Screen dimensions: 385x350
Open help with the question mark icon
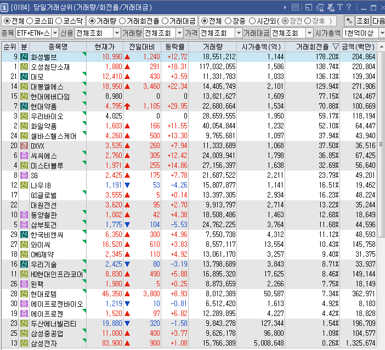click(349, 7)
